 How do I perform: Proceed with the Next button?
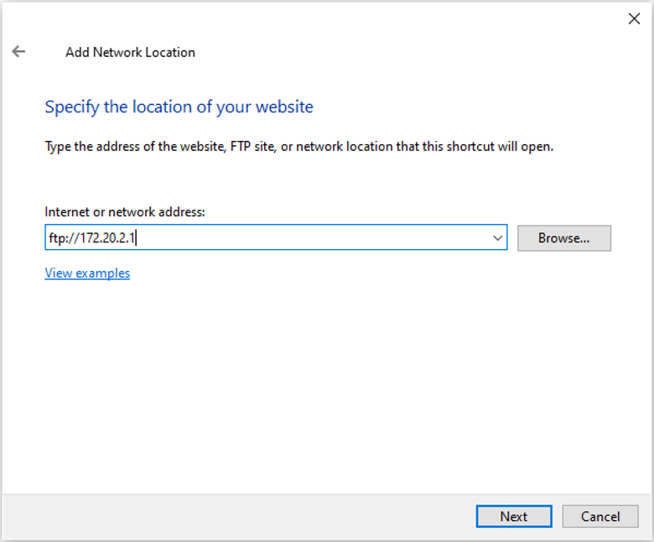click(x=514, y=517)
